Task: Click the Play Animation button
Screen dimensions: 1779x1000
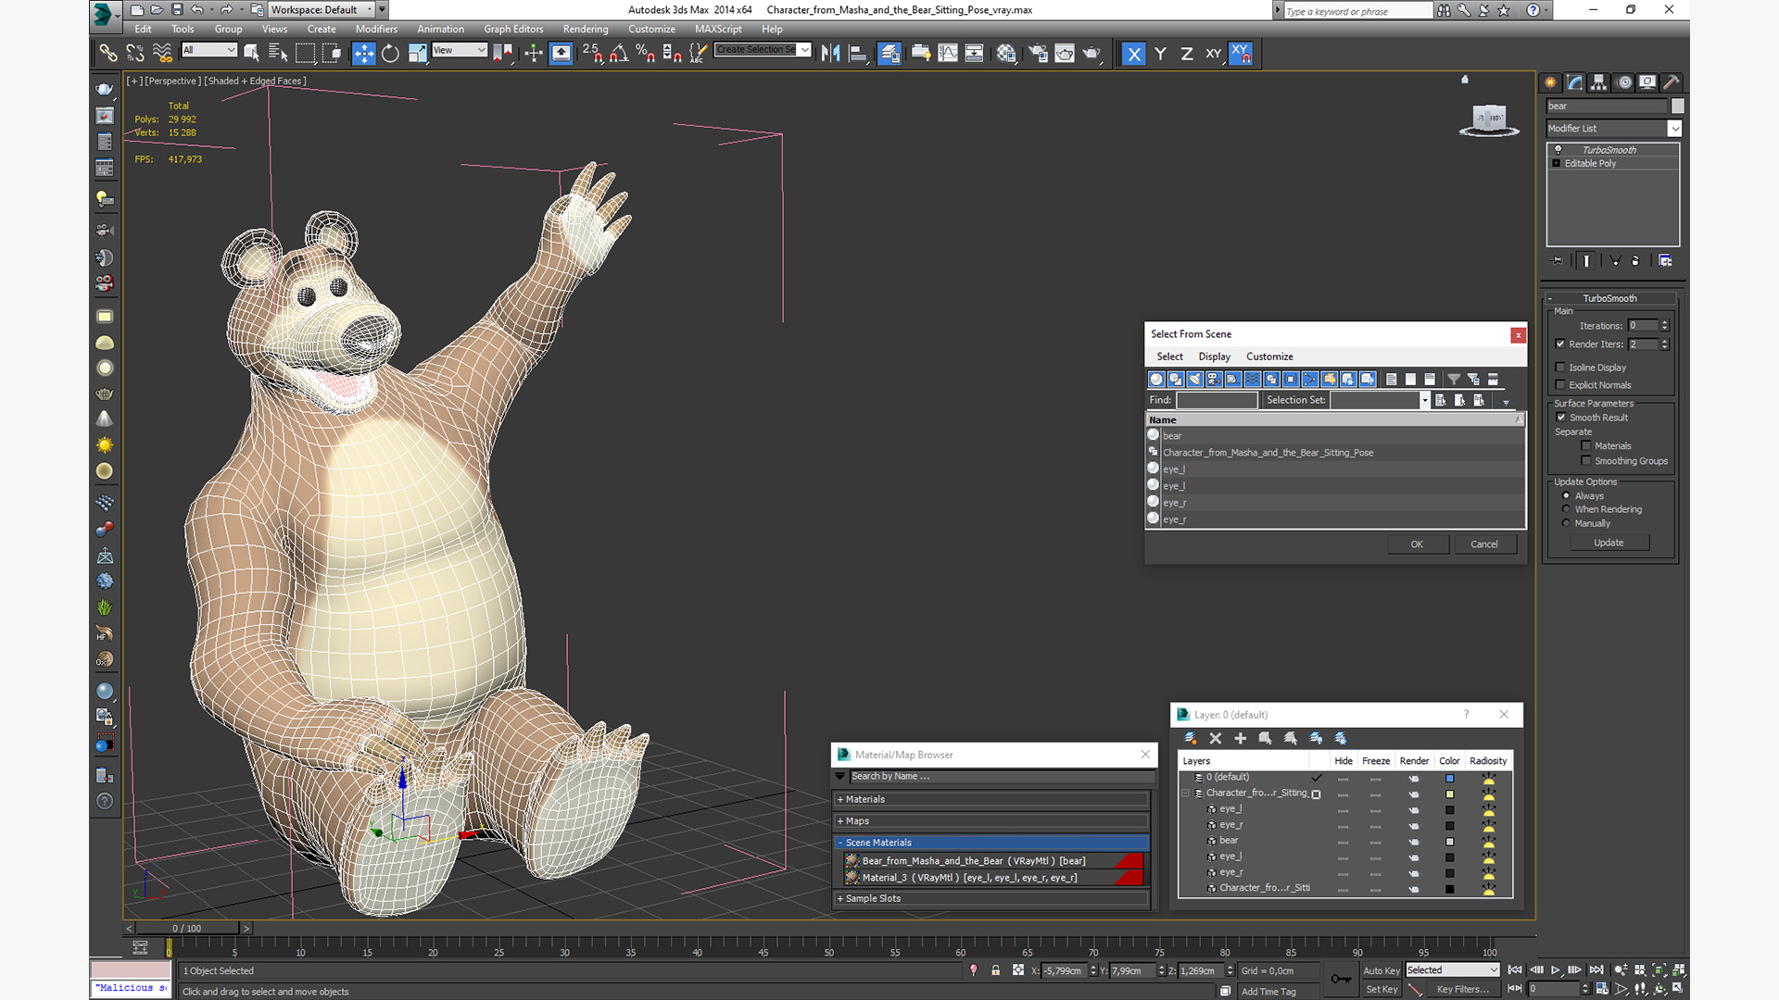Action: pyautogui.click(x=1556, y=969)
